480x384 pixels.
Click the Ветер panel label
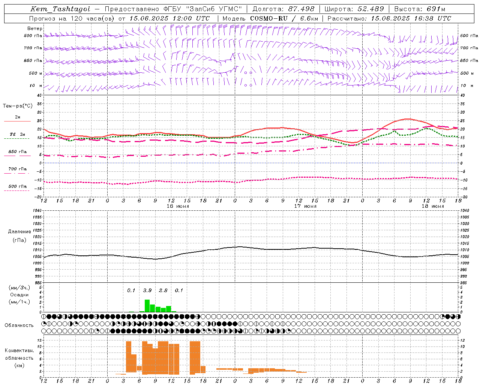pos(35,28)
